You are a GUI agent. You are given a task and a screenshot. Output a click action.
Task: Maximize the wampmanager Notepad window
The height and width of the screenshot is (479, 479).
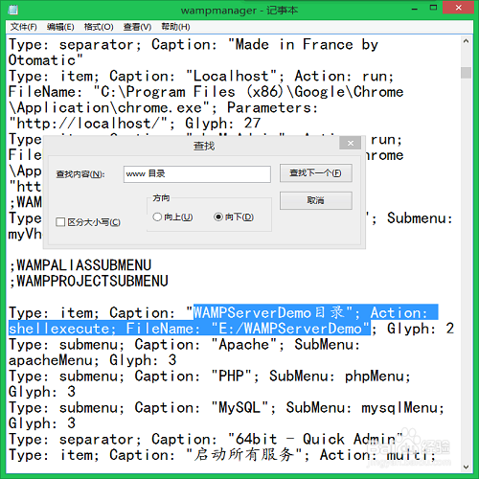click(x=433, y=8)
